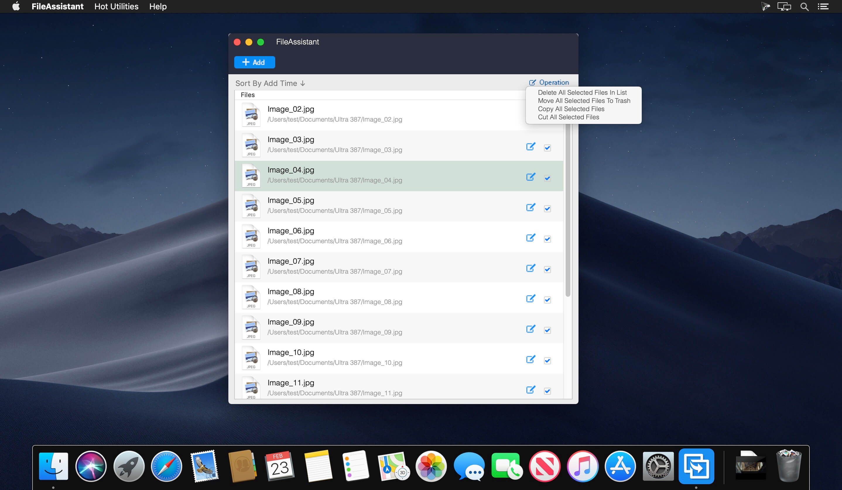This screenshot has height=490, width=842.
Task: Open FileAssistant icon in the Dock
Action: pyautogui.click(x=696, y=466)
